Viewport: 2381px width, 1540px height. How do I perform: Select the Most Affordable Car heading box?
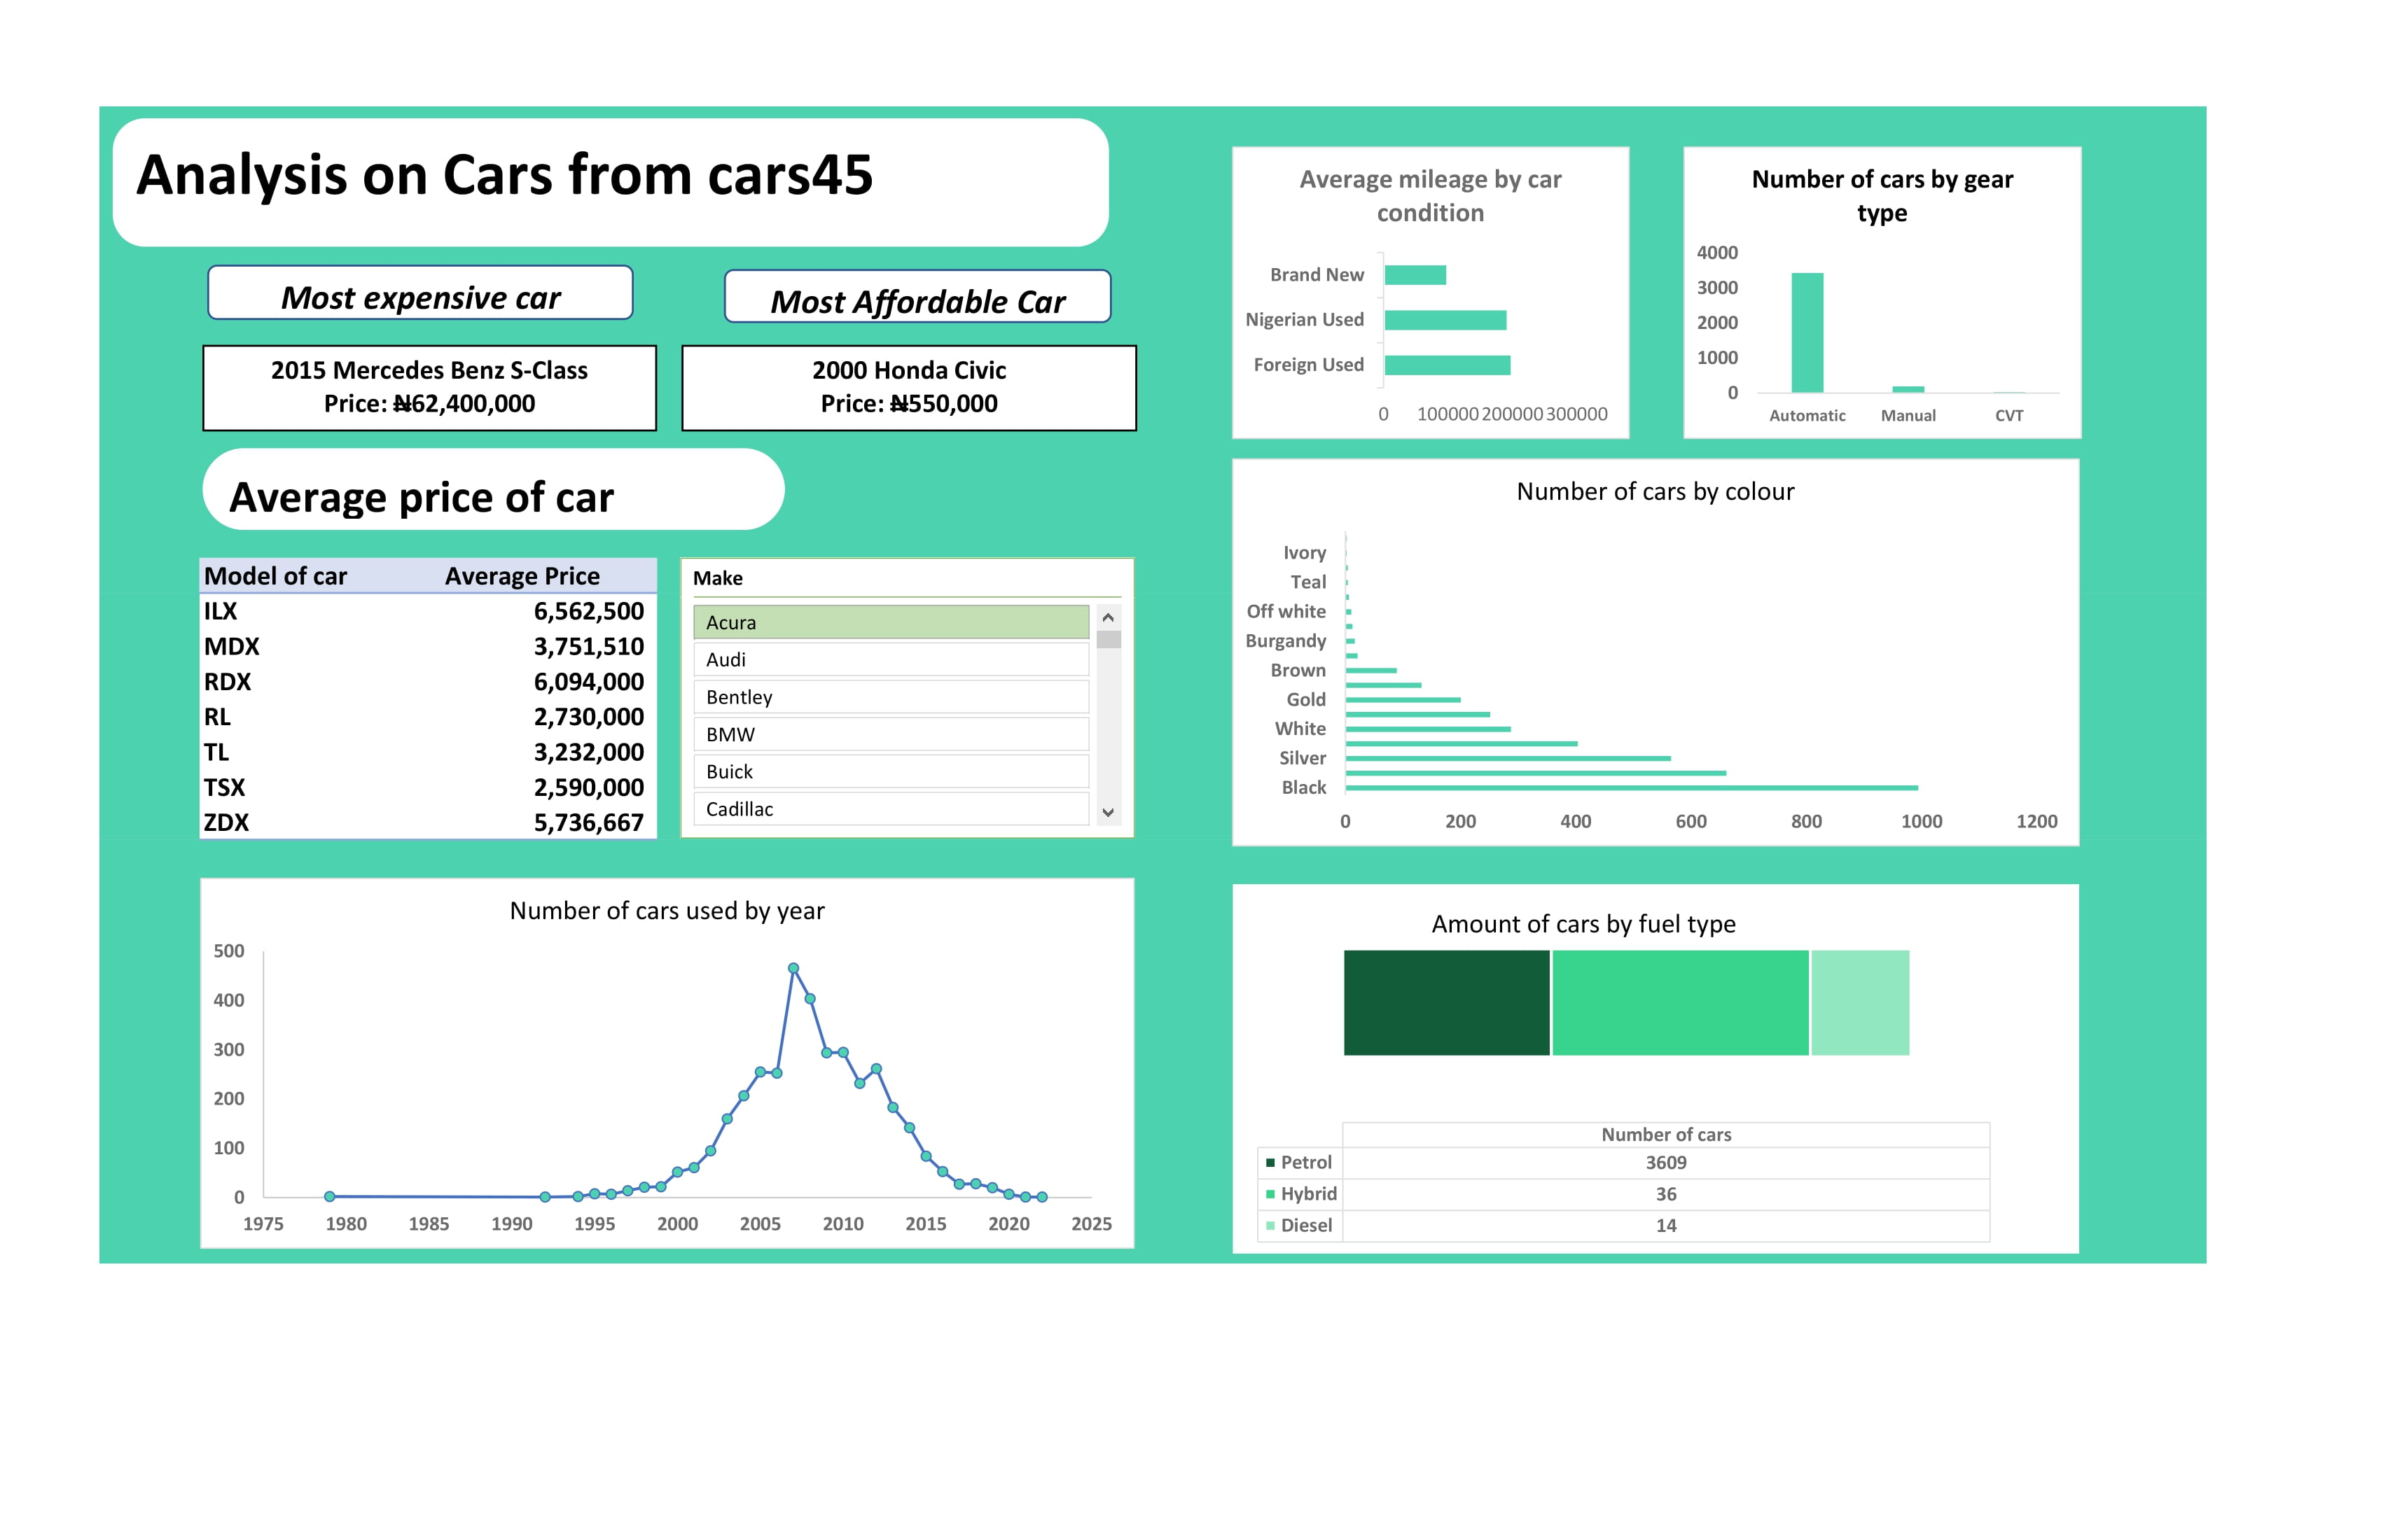point(917,297)
